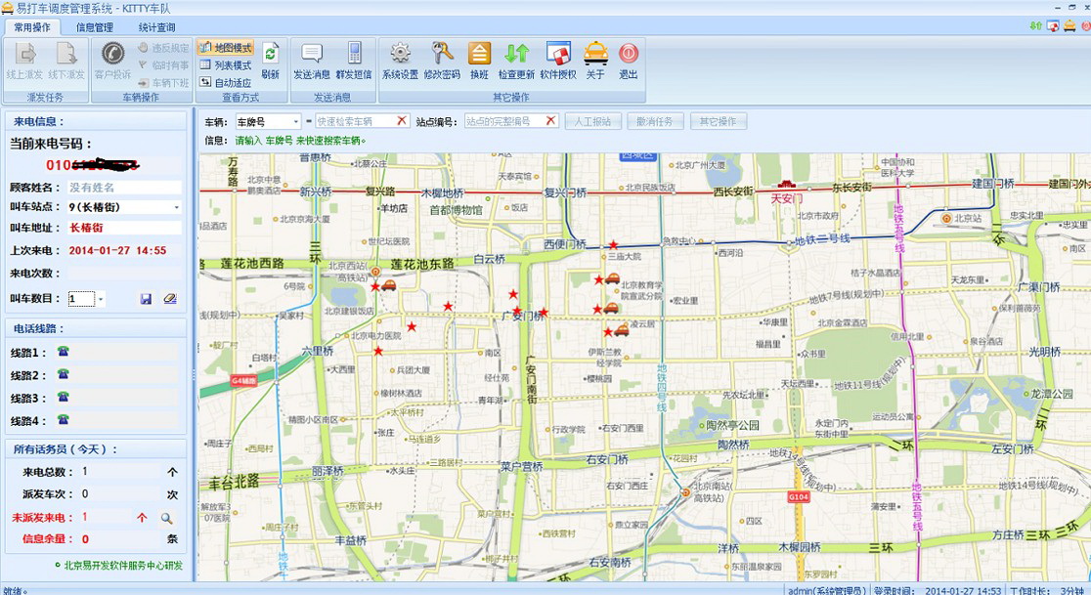Expand the 叫车数目 count dropdown
1091x595 pixels.
pos(101,299)
